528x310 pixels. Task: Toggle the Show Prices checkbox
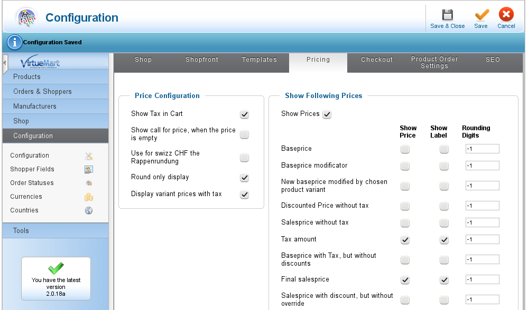[x=327, y=114]
